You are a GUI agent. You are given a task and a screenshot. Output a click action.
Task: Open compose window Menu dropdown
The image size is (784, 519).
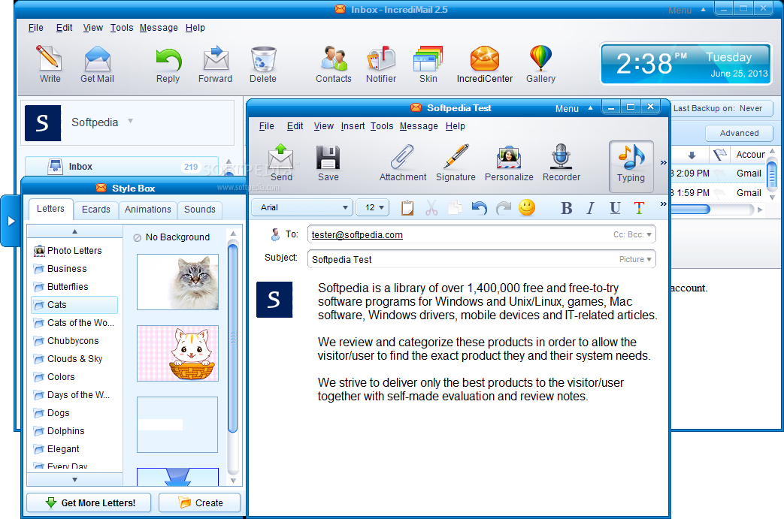pos(574,108)
